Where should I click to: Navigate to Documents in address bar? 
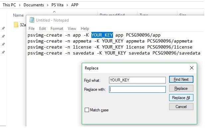click(34, 5)
